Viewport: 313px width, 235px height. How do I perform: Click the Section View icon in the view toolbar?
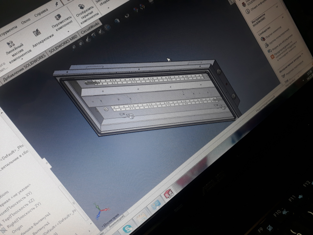click(x=93, y=35)
